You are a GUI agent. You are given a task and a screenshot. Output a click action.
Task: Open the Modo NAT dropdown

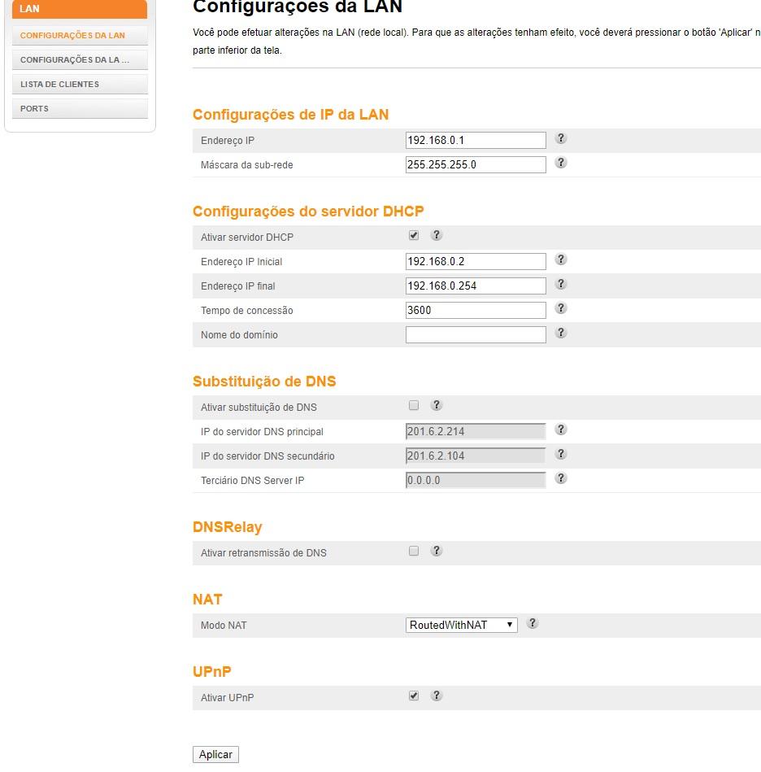[x=462, y=625]
